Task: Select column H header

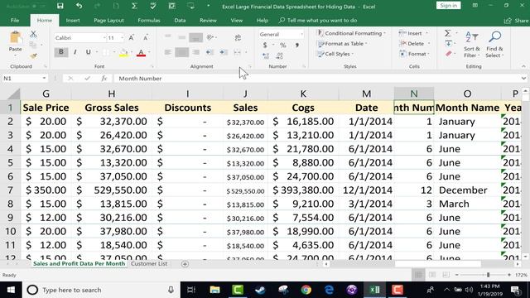Action: (x=112, y=94)
